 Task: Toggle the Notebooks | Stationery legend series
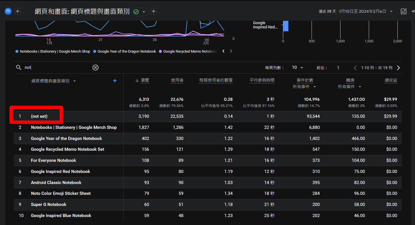[x=53, y=51]
